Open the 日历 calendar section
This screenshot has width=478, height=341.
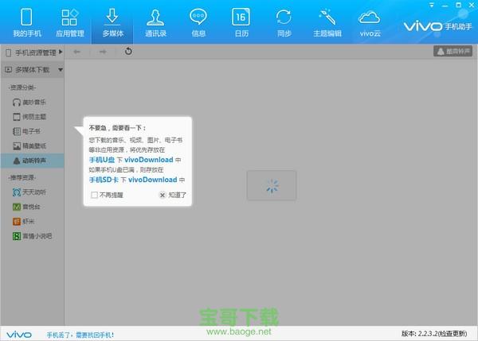[x=241, y=23]
